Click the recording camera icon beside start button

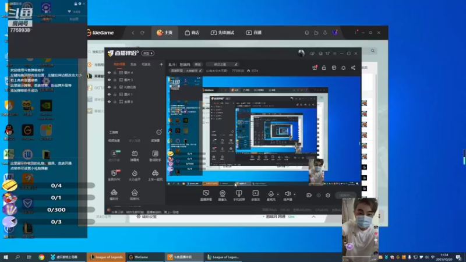click(309, 195)
